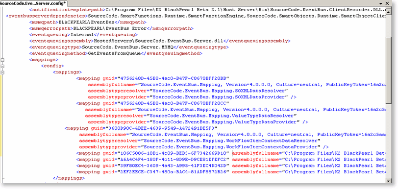This screenshot has height=189, width=398.
Task: Collapse the inner mappings node below config
Action: pyautogui.click(x=2, y=72)
